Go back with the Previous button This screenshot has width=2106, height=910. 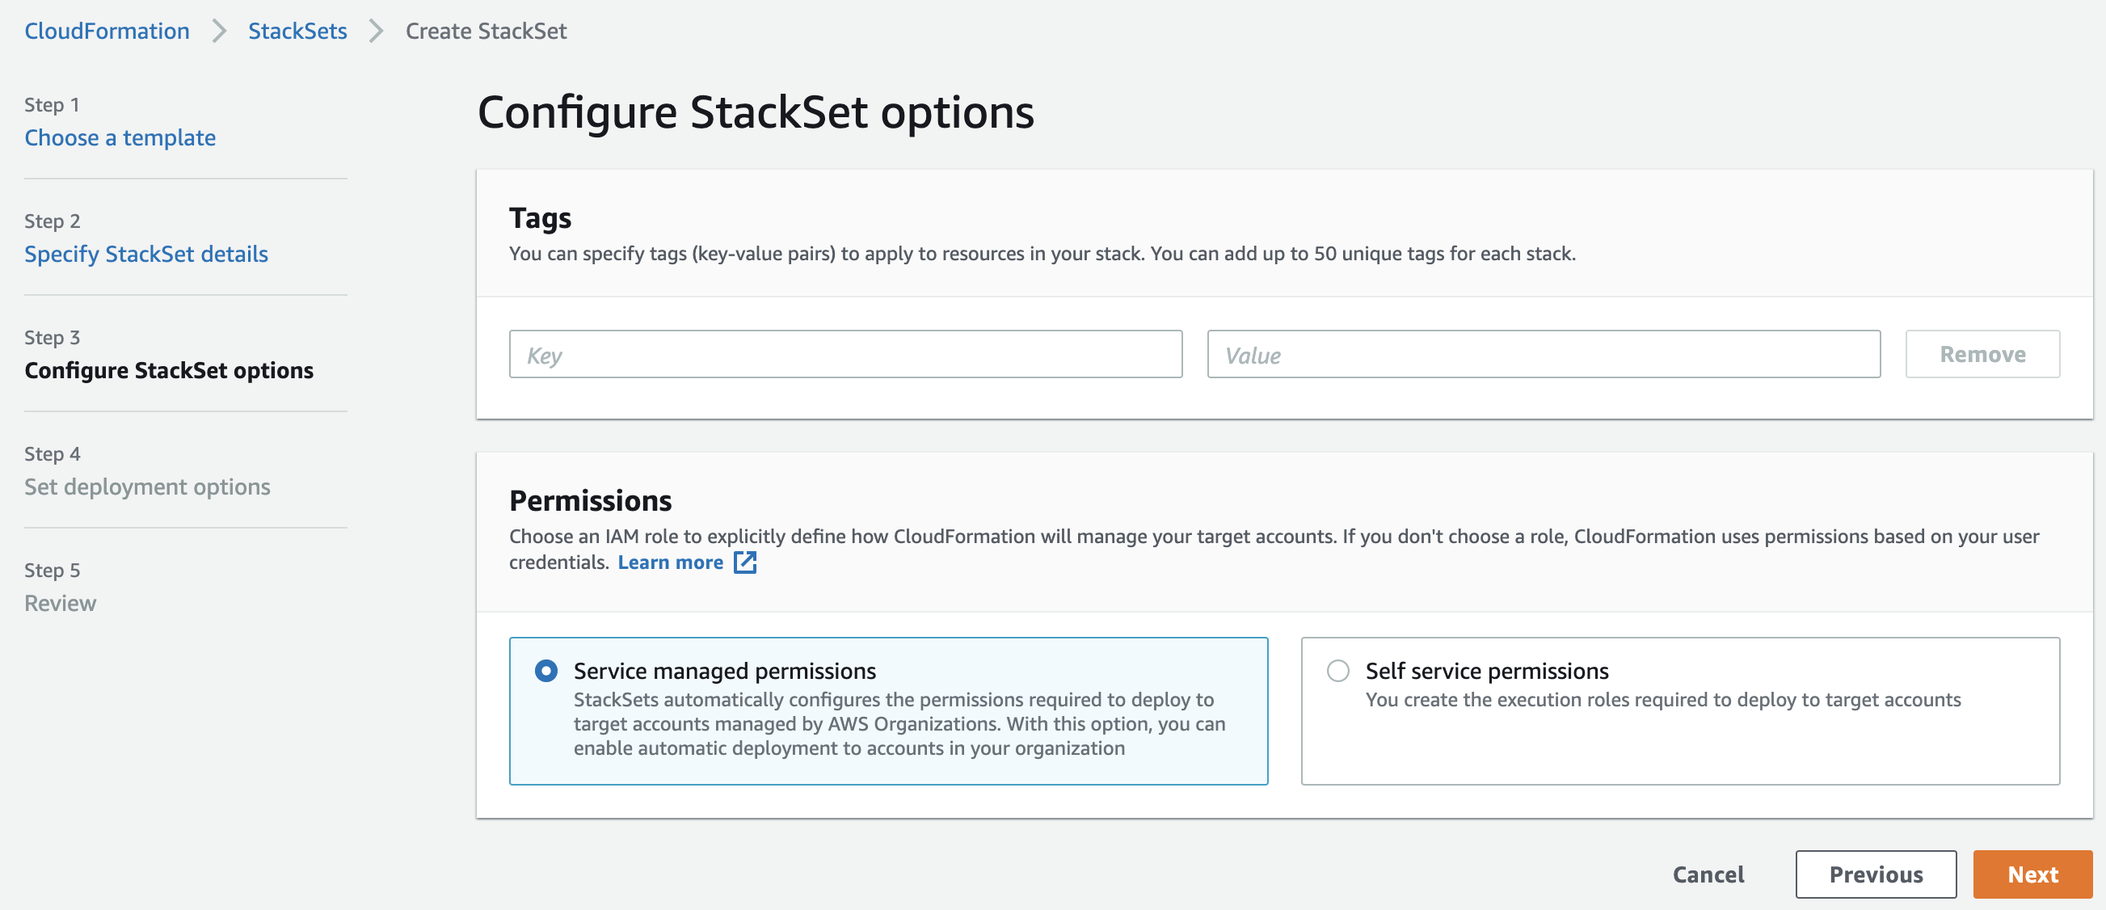pos(1876,874)
